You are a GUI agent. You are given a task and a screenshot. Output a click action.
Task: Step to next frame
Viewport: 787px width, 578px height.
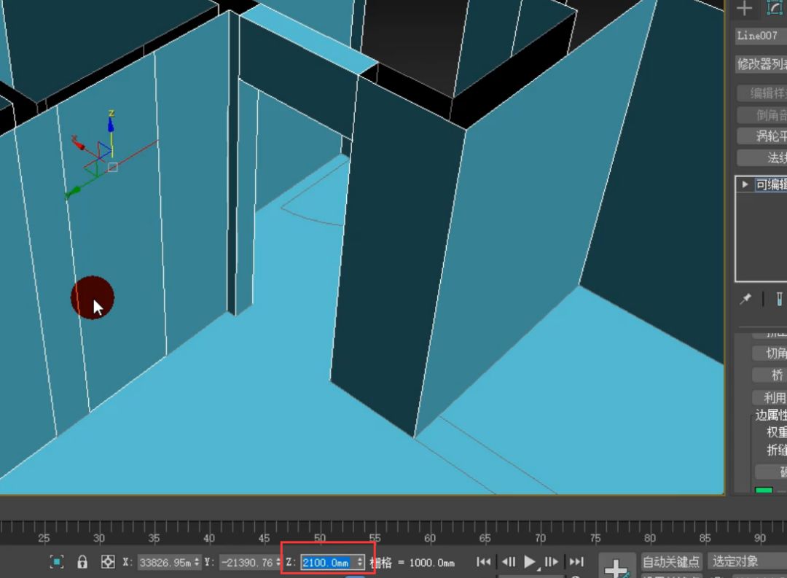[551, 561]
